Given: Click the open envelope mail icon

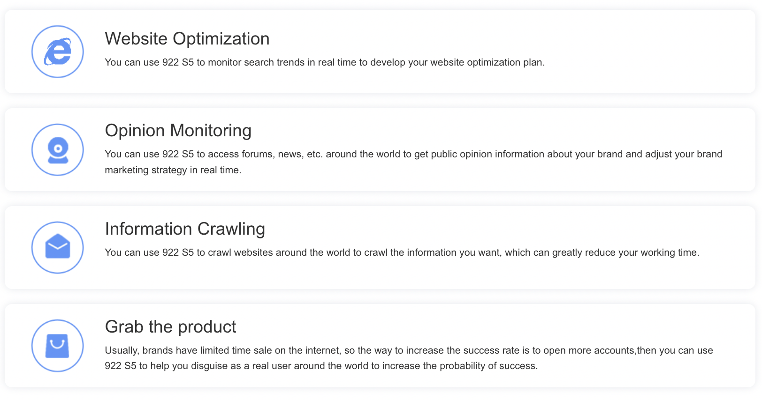Looking at the screenshot, I should point(58,247).
